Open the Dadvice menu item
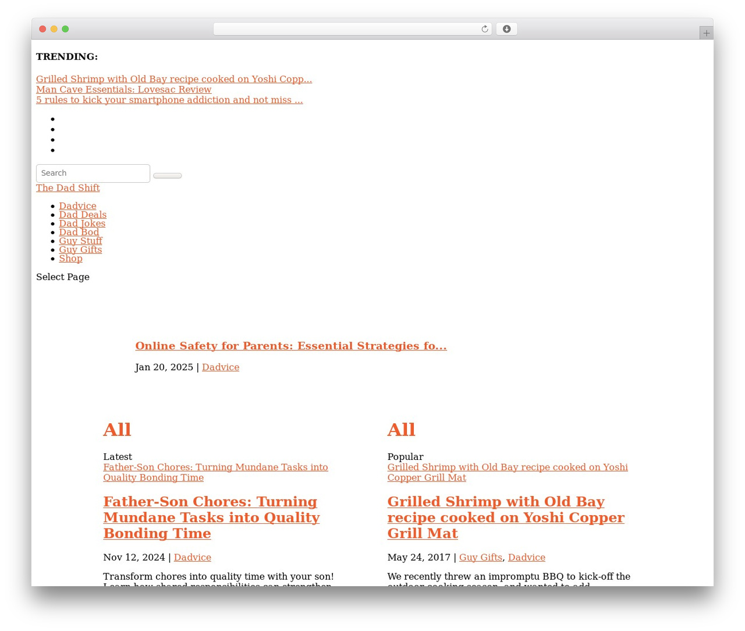This screenshot has height=631, width=745. pos(77,206)
